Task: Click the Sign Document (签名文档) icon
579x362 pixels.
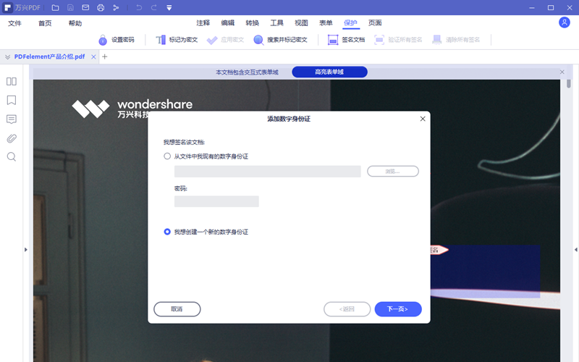Action: (x=333, y=40)
